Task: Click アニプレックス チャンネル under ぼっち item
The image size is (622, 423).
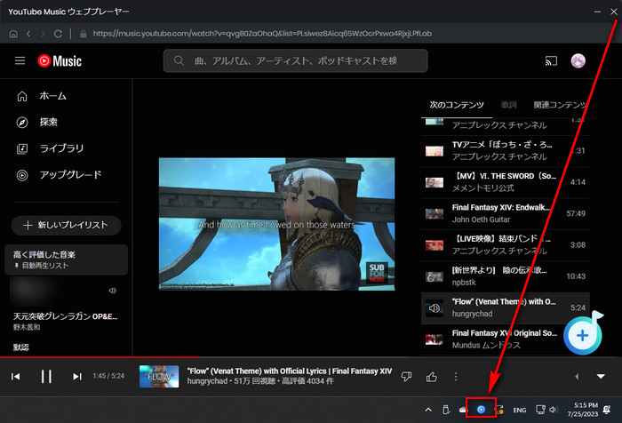Action: (499, 156)
